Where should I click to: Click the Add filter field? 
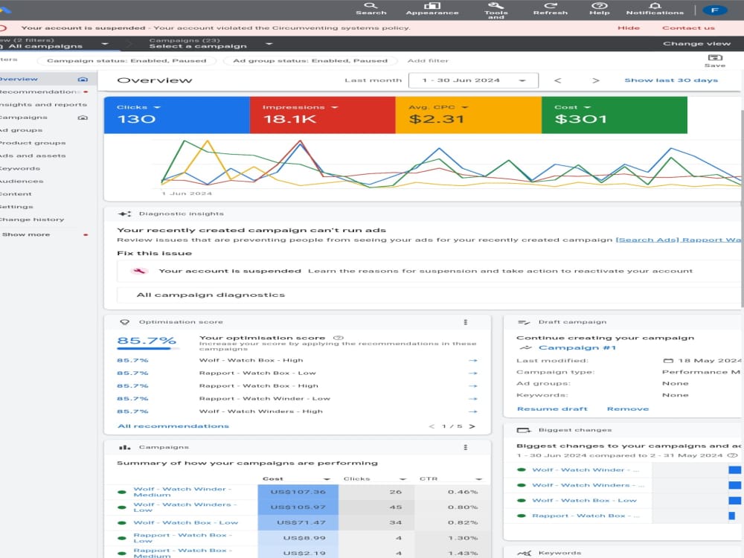click(428, 61)
